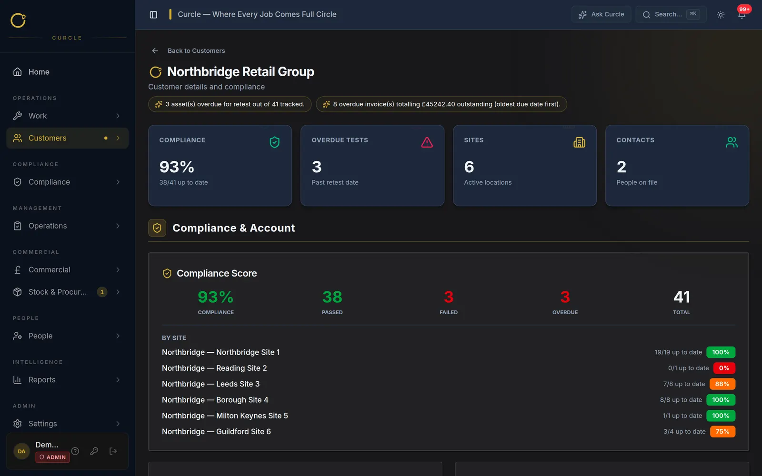
Task: Go Back to Customers link
Action: click(x=196, y=50)
